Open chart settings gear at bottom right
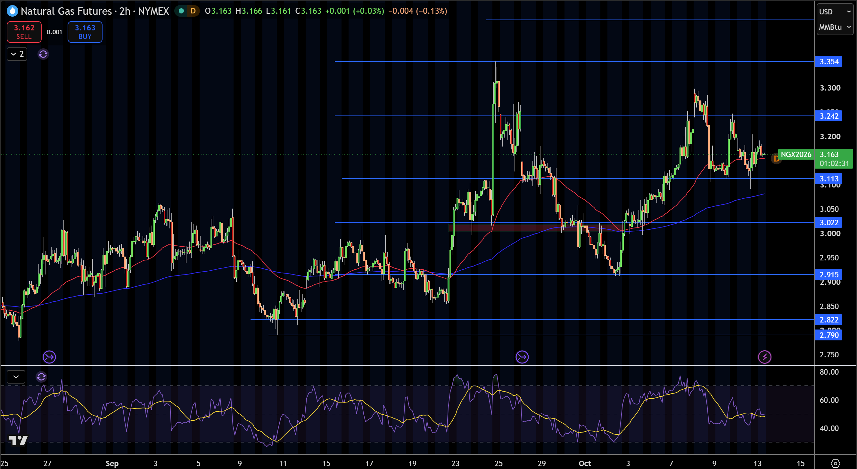 coord(836,463)
